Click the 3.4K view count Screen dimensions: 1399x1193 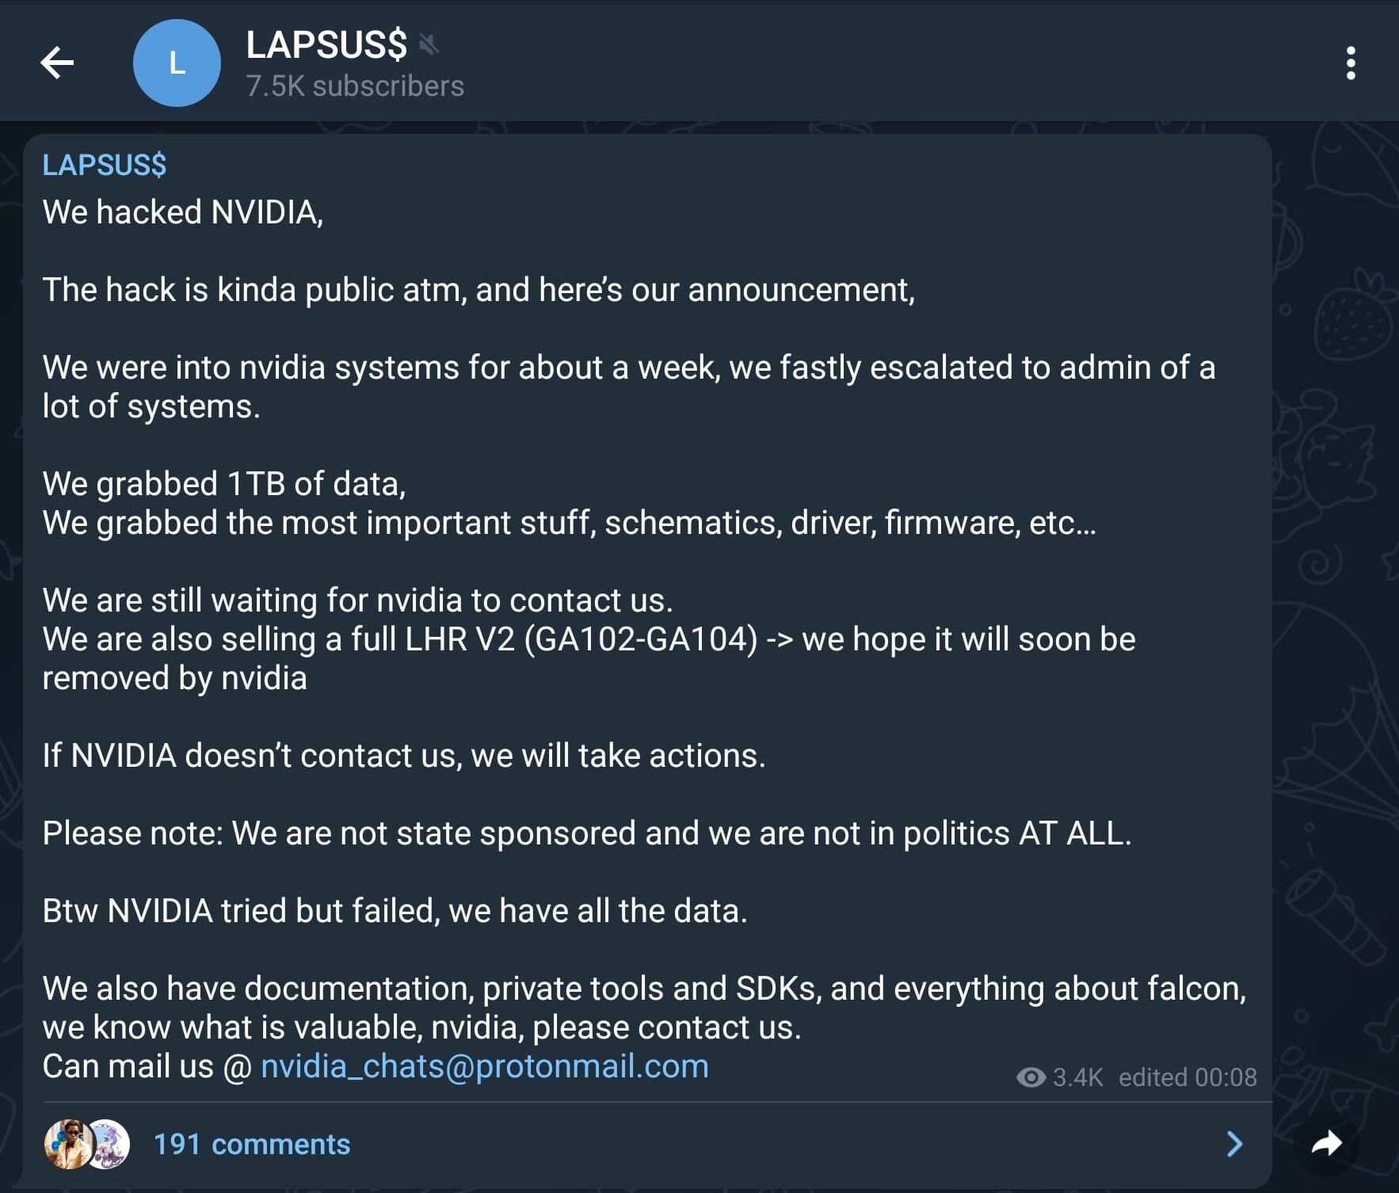pos(1077,1077)
